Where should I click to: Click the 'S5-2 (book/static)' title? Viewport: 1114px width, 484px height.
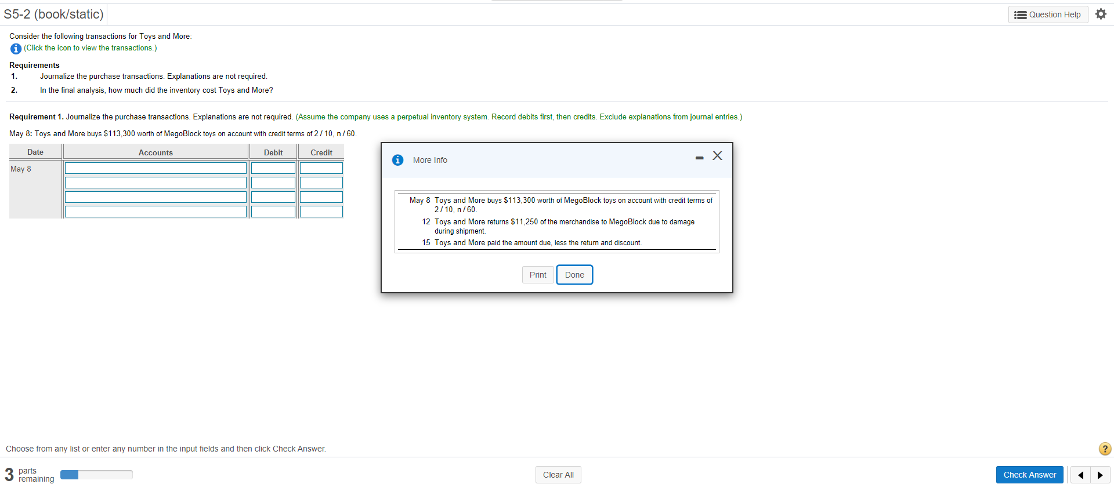53,14
